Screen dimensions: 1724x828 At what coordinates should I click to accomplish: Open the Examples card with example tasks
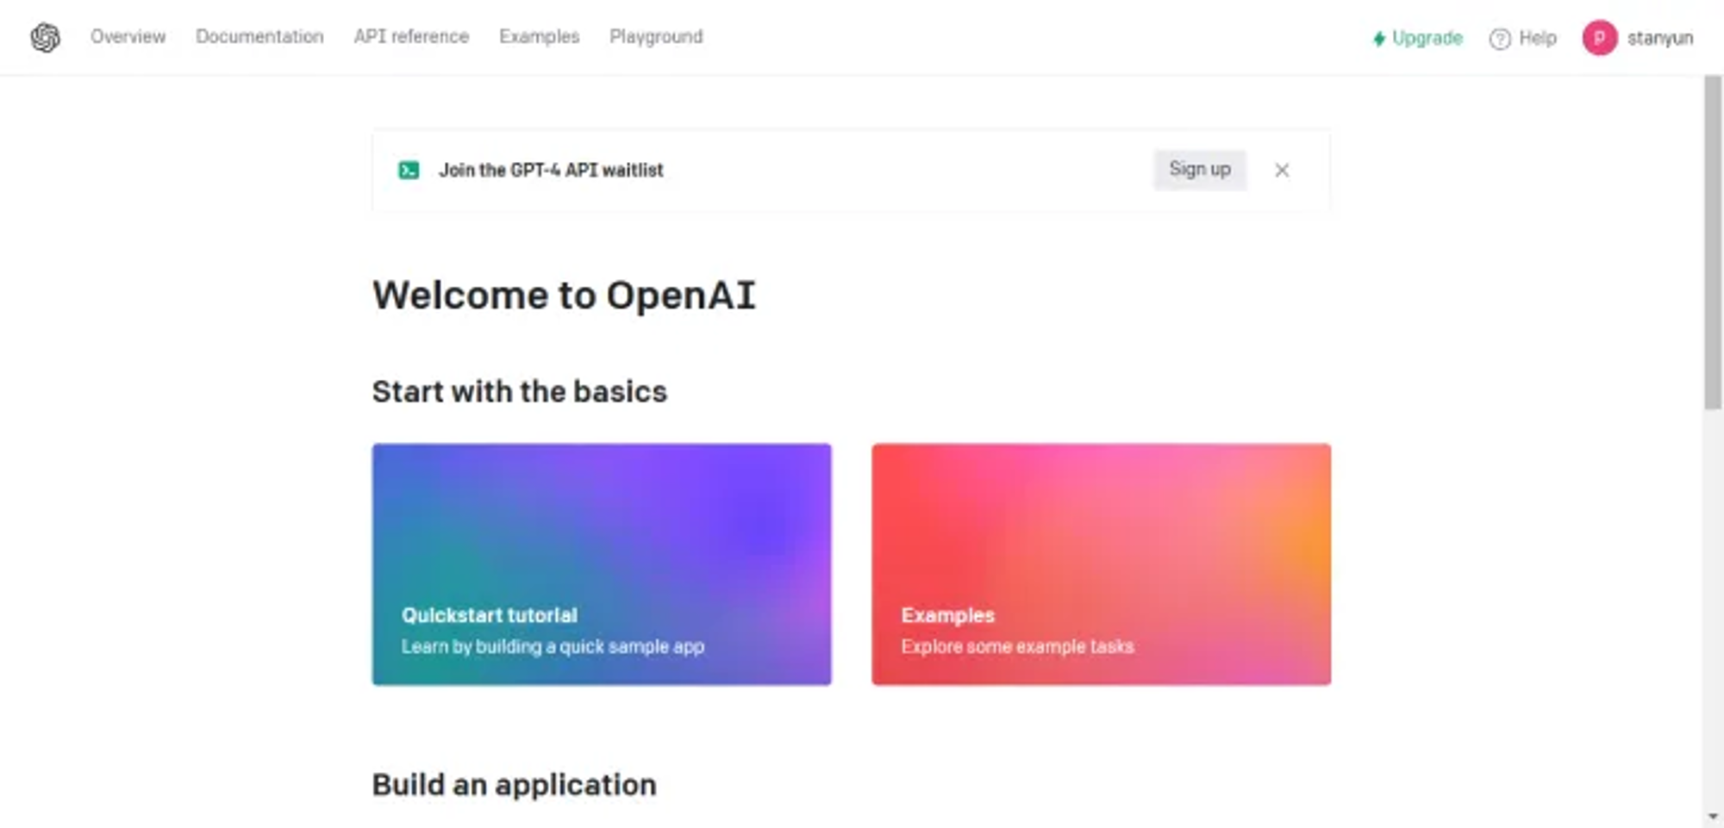(1101, 564)
